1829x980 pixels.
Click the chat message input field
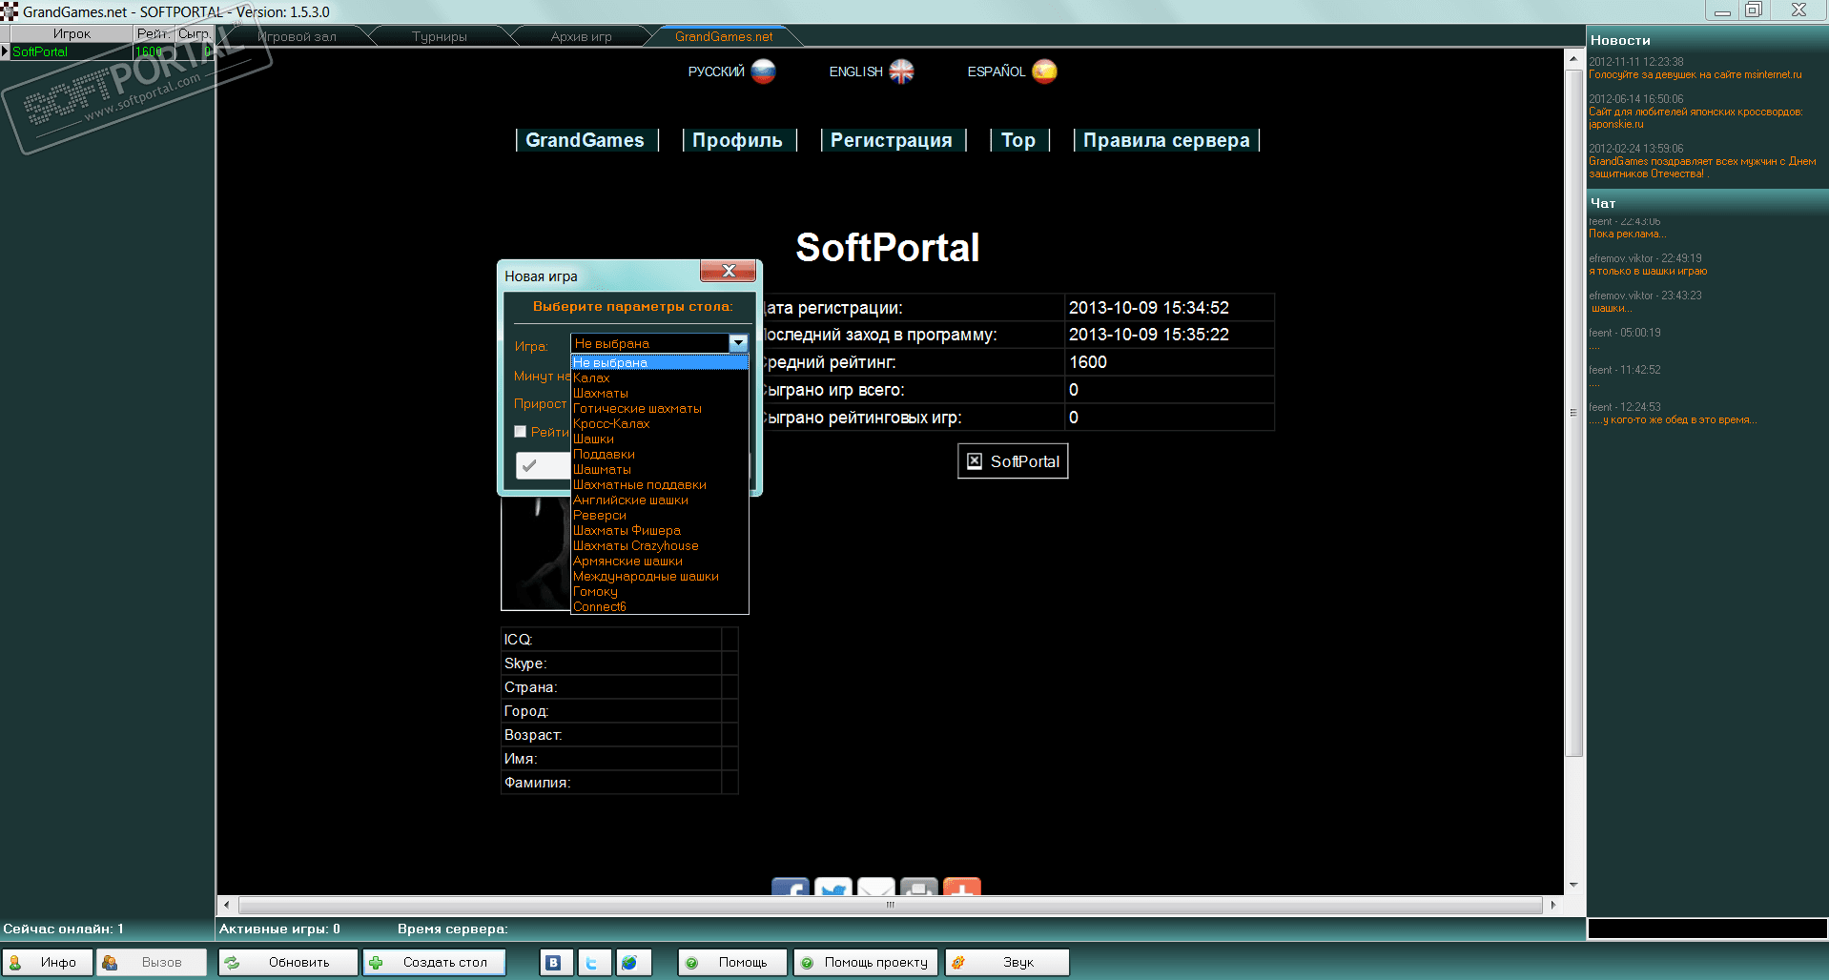(x=1707, y=929)
